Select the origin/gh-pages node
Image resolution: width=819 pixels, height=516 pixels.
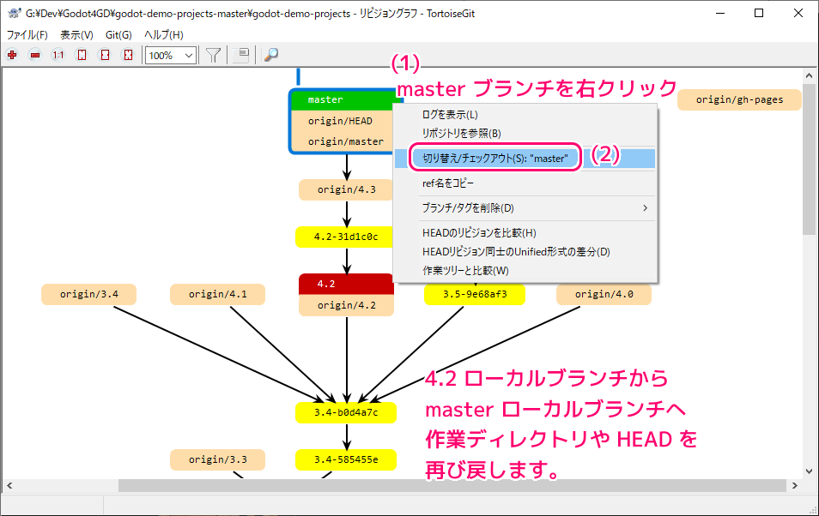[x=739, y=99]
